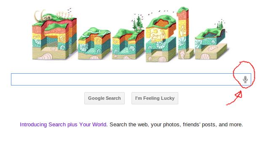This screenshot has width=263, height=168.
Task: Click the final letter e block
Action: (212, 44)
